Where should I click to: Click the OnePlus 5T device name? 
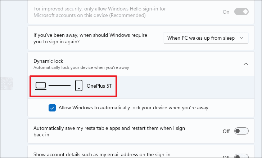pyautogui.click(x=99, y=86)
